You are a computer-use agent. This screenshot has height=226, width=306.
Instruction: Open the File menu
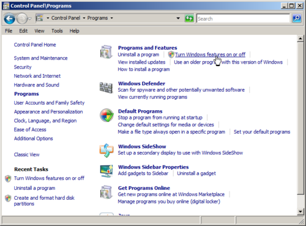(x=9, y=31)
